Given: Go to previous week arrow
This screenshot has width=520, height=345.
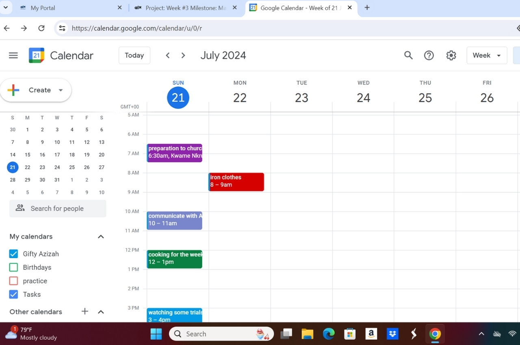Looking at the screenshot, I should [167, 56].
